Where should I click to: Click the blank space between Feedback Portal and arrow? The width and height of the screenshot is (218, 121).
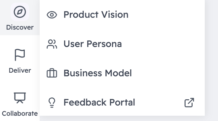point(160,103)
